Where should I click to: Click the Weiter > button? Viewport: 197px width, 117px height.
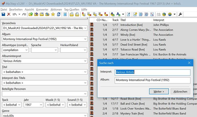[159, 91]
